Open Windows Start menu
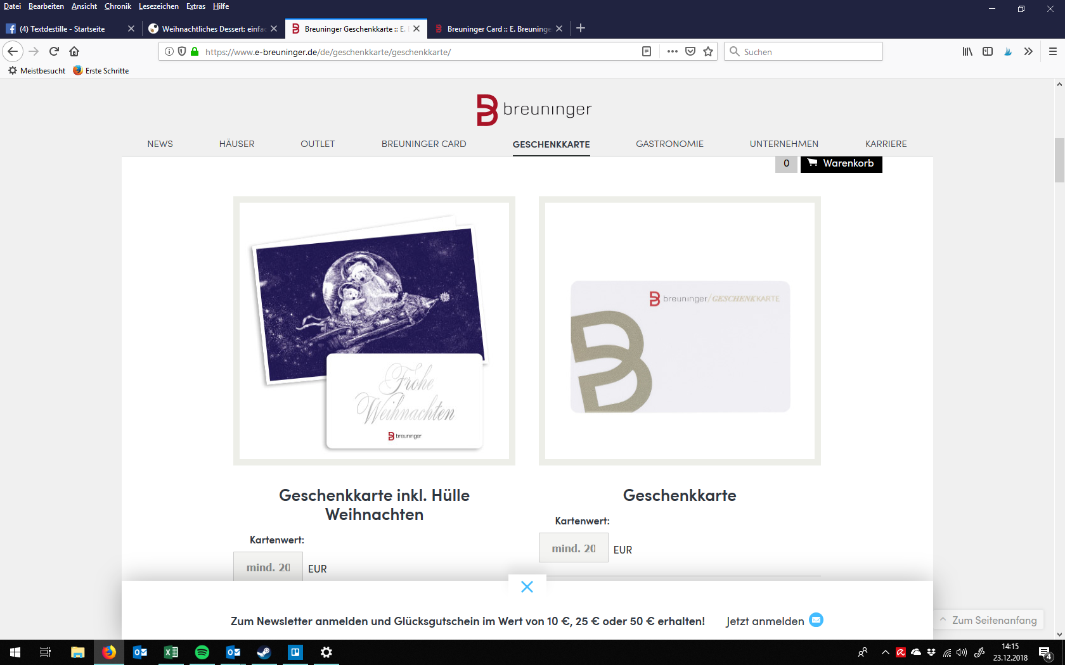This screenshot has height=665, width=1065. coord(15,652)
